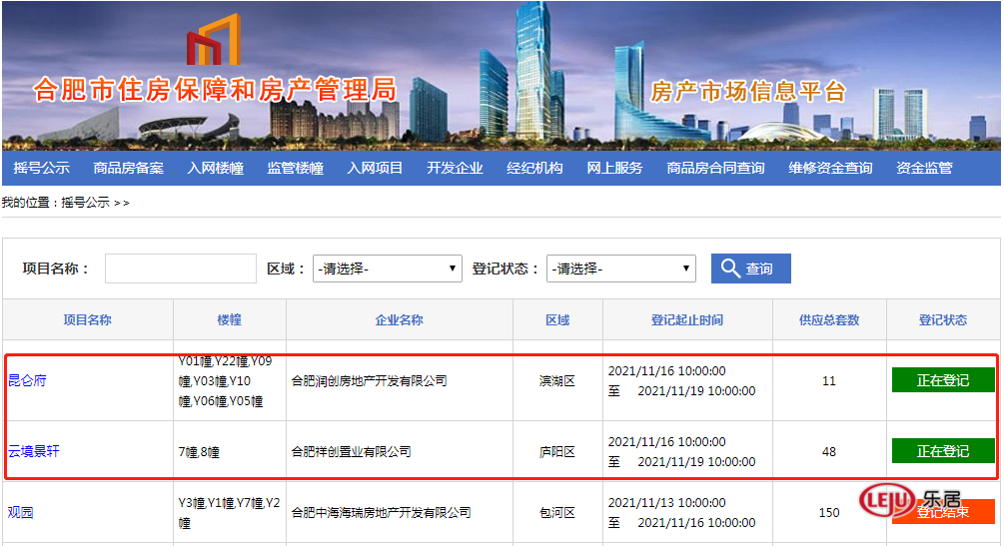Viewport: 1004px width, 546px height.
Task: Click the 楼幢 column header
Action: pos(229,319)
